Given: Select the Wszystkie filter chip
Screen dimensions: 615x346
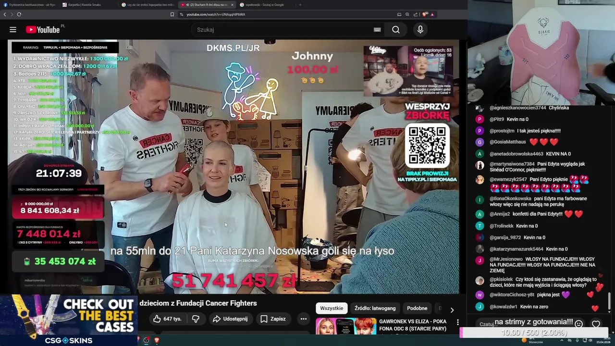Looking at the screenshot, I should [332, 308].
